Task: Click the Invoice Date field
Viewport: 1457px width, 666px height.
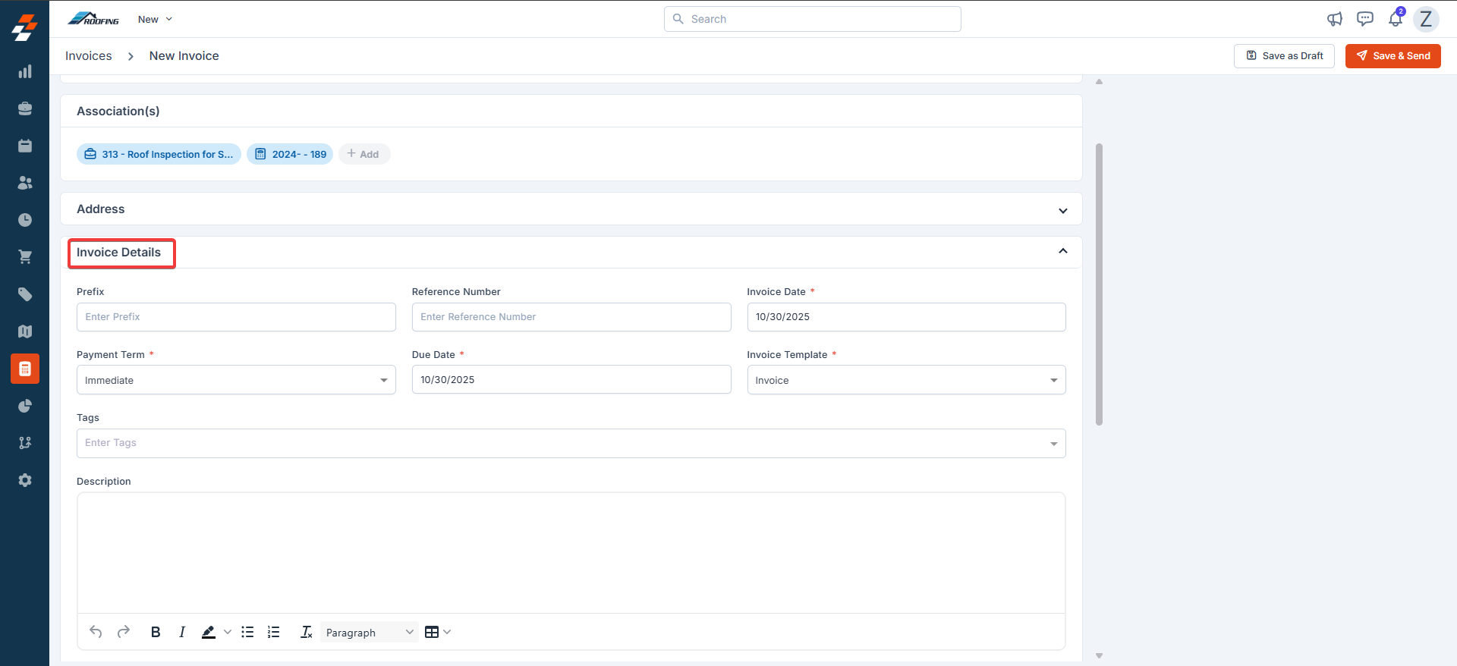Action: pos(906,317)
